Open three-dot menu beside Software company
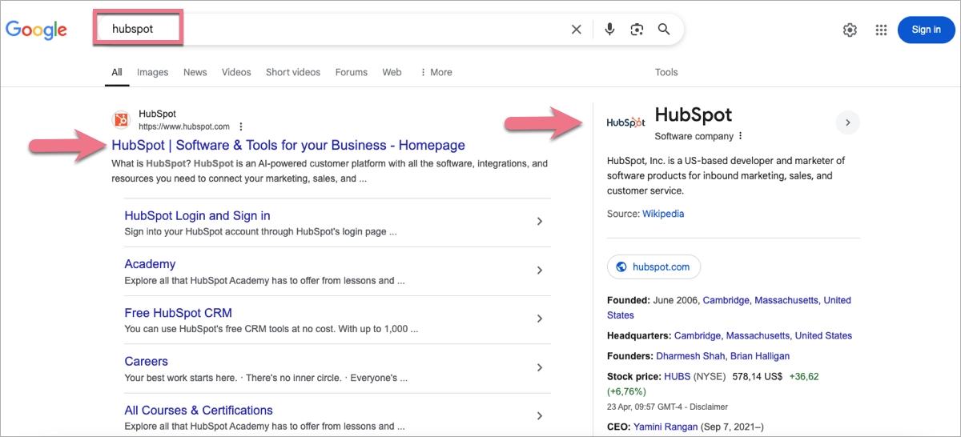 740,136
